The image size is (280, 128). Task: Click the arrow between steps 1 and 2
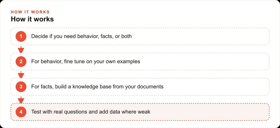[21, 50]
